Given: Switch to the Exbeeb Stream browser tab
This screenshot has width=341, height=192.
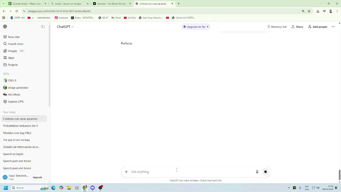Looking at the screenshot, I should coord(27,4).
